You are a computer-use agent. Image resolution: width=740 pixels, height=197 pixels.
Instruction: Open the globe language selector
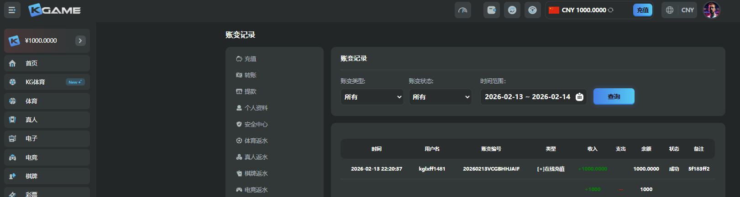tap(669, 10)
